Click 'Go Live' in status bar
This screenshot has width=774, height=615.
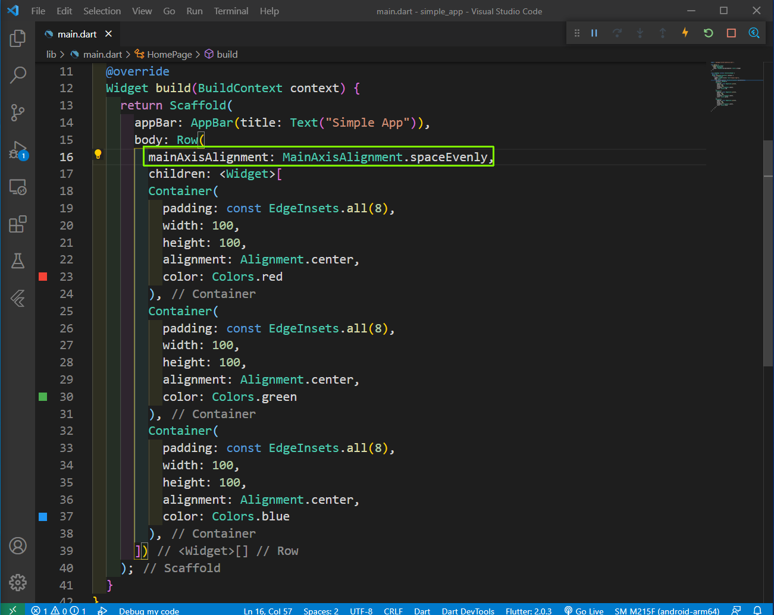click(x=584, y=611)
